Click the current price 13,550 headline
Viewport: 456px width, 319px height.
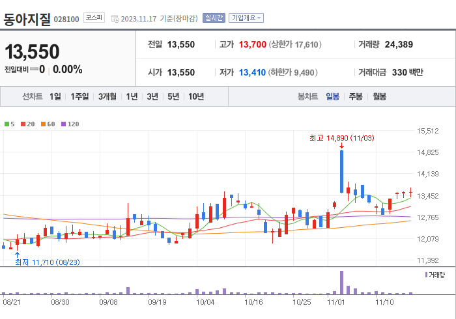pos(33,51)
